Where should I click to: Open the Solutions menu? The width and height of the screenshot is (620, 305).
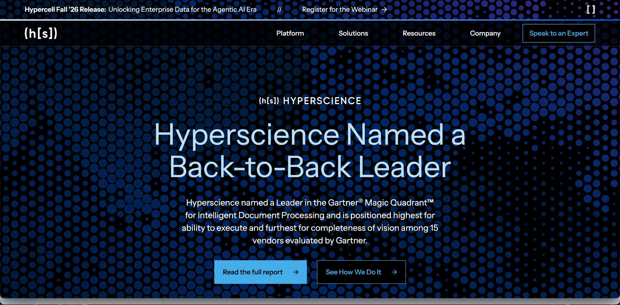pos(353,33)
